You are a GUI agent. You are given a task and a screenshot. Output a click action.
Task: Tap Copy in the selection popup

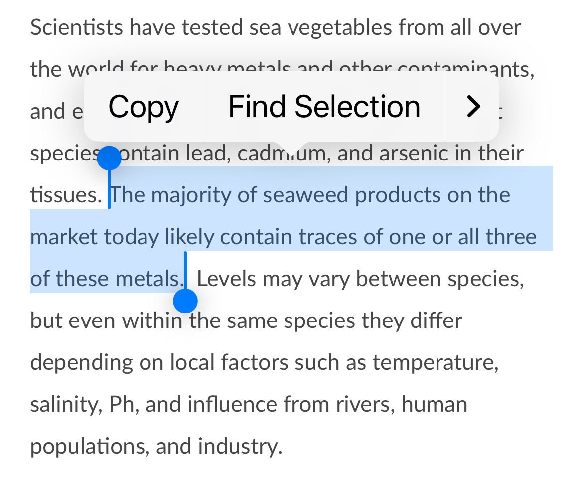pos(144,107)
